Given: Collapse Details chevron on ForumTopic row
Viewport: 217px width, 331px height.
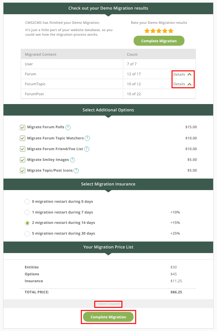Looking at the screenshot, I should 189,84.
